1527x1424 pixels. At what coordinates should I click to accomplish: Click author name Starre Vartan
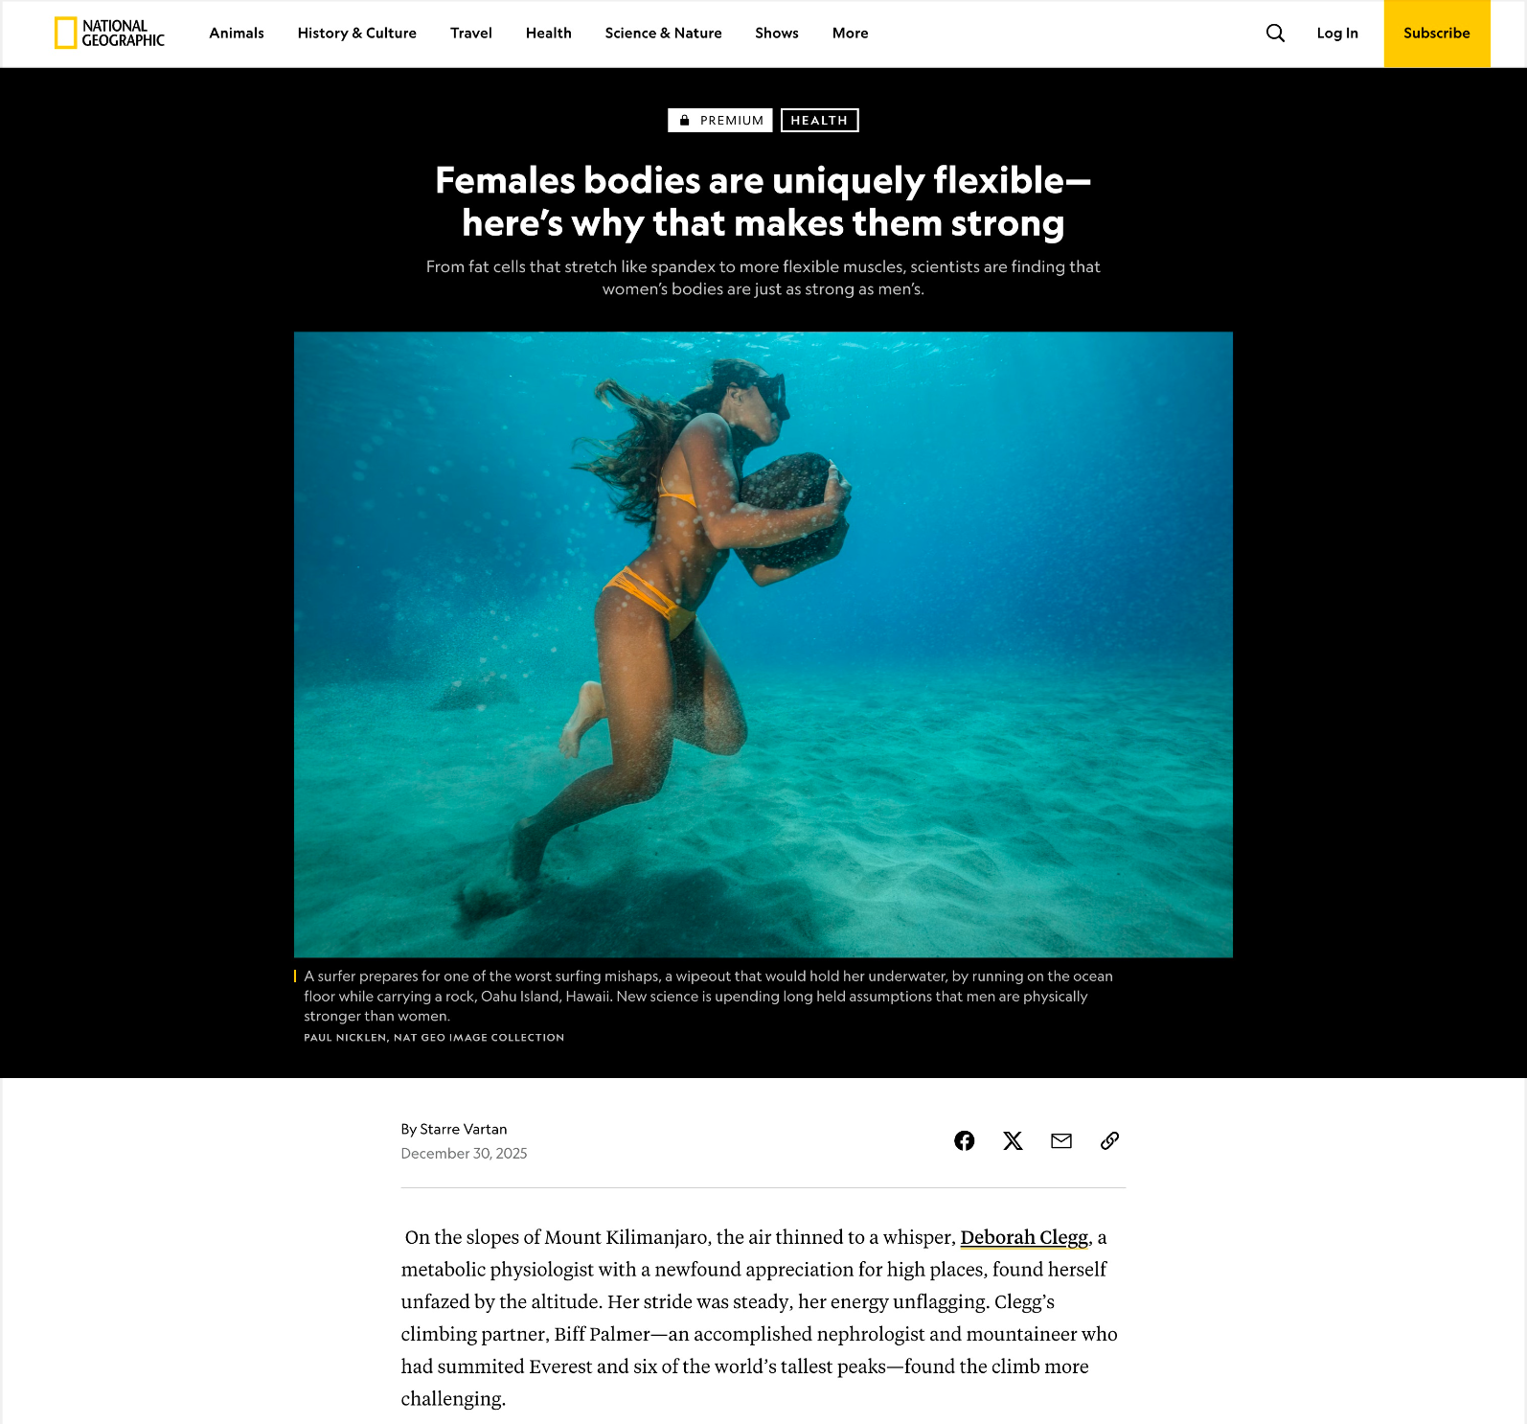coord(464,1130)
